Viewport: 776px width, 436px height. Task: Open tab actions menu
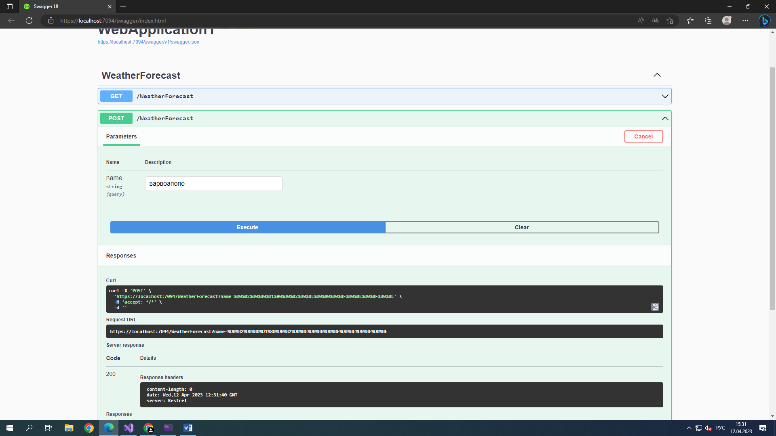10,6
